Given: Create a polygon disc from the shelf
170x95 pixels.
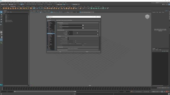Looking at the screenshot, I should coord(18,8).
